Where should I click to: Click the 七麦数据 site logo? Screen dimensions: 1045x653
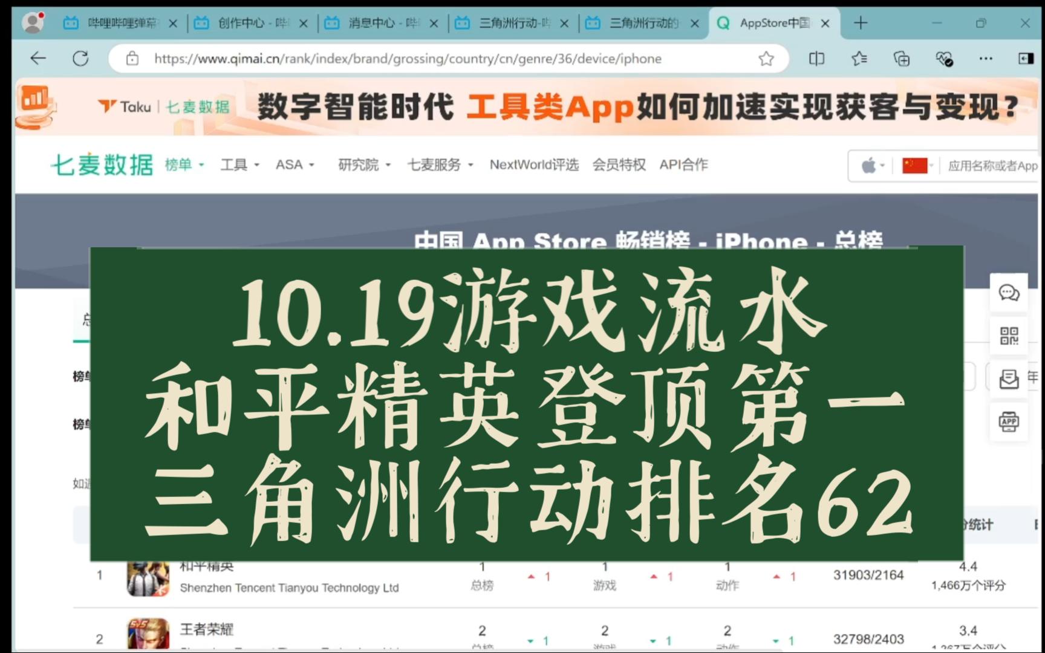(102, 164)
